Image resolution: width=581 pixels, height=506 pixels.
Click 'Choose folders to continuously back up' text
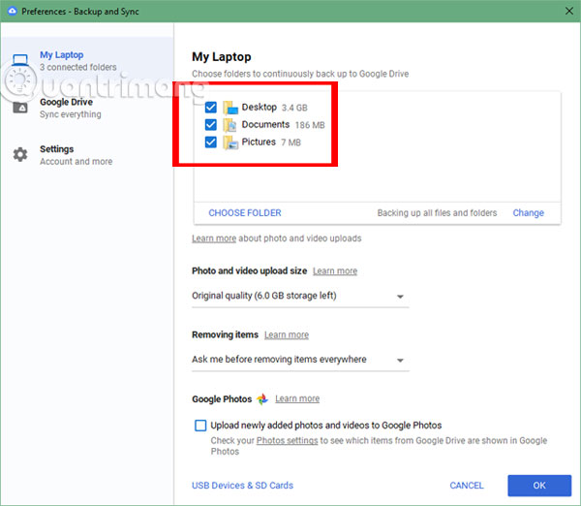(x=300, y=74)
